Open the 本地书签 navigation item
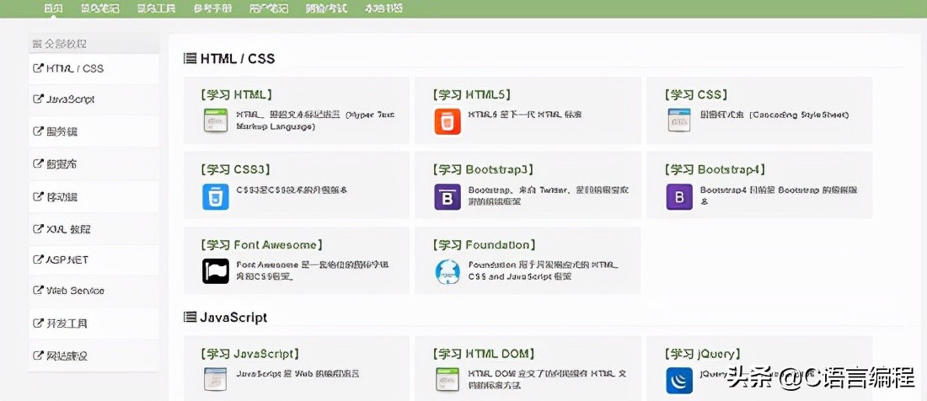Image resolution: width=927 pixels, height=401 pixels. point(383,8)
